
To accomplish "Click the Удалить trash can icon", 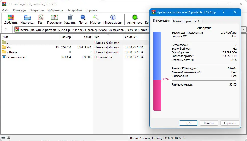I will point(70,18).
